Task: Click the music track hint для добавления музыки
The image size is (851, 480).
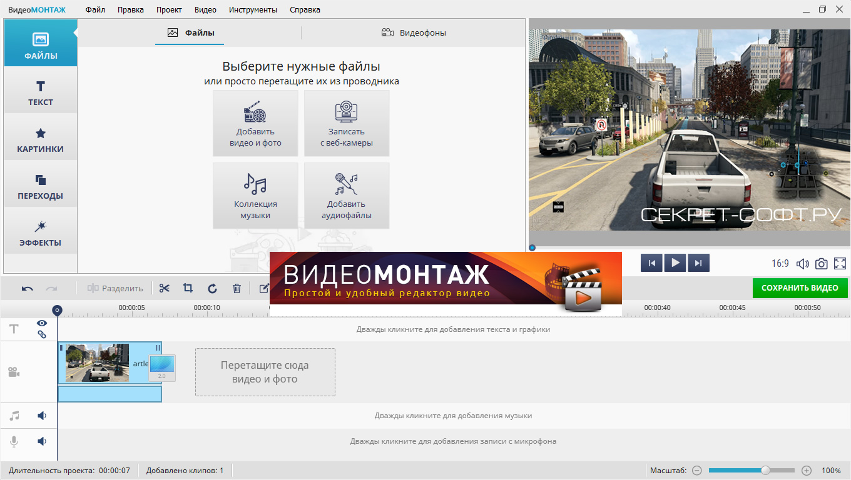Action: 453,416
